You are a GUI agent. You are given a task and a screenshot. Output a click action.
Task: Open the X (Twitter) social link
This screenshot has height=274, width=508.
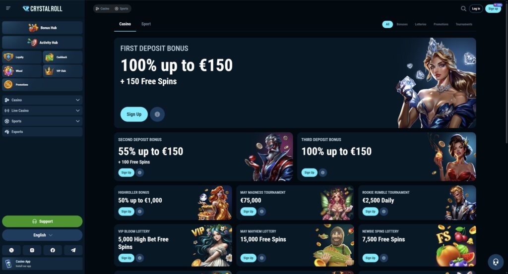tap(11, 250)
